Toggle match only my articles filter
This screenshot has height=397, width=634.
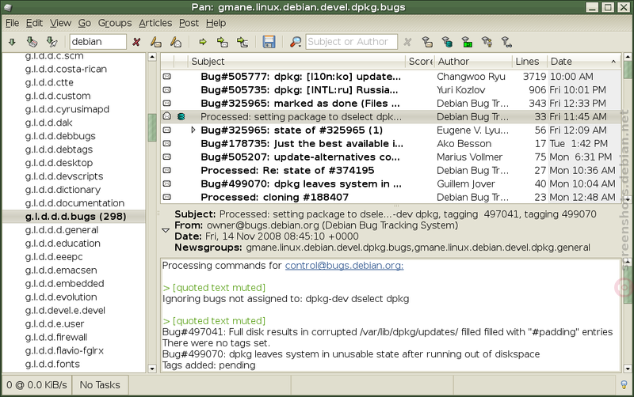pyautogui.click(x=487, y=42)
